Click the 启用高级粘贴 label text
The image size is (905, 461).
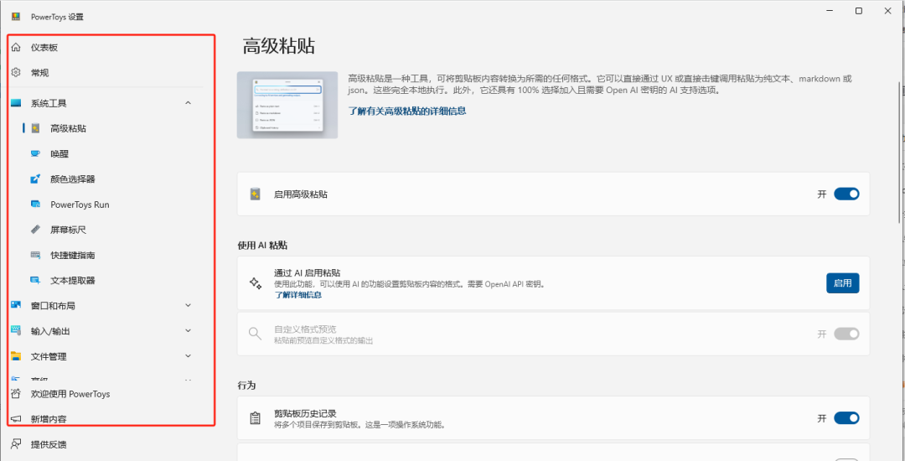tap(301, 194)
